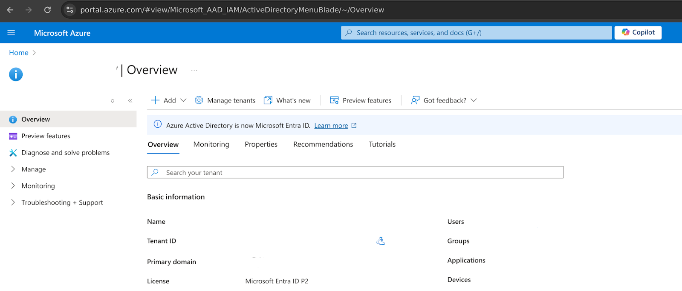Collapse the sidebar with double chevron
682x291 pixels.
[130, 101]
